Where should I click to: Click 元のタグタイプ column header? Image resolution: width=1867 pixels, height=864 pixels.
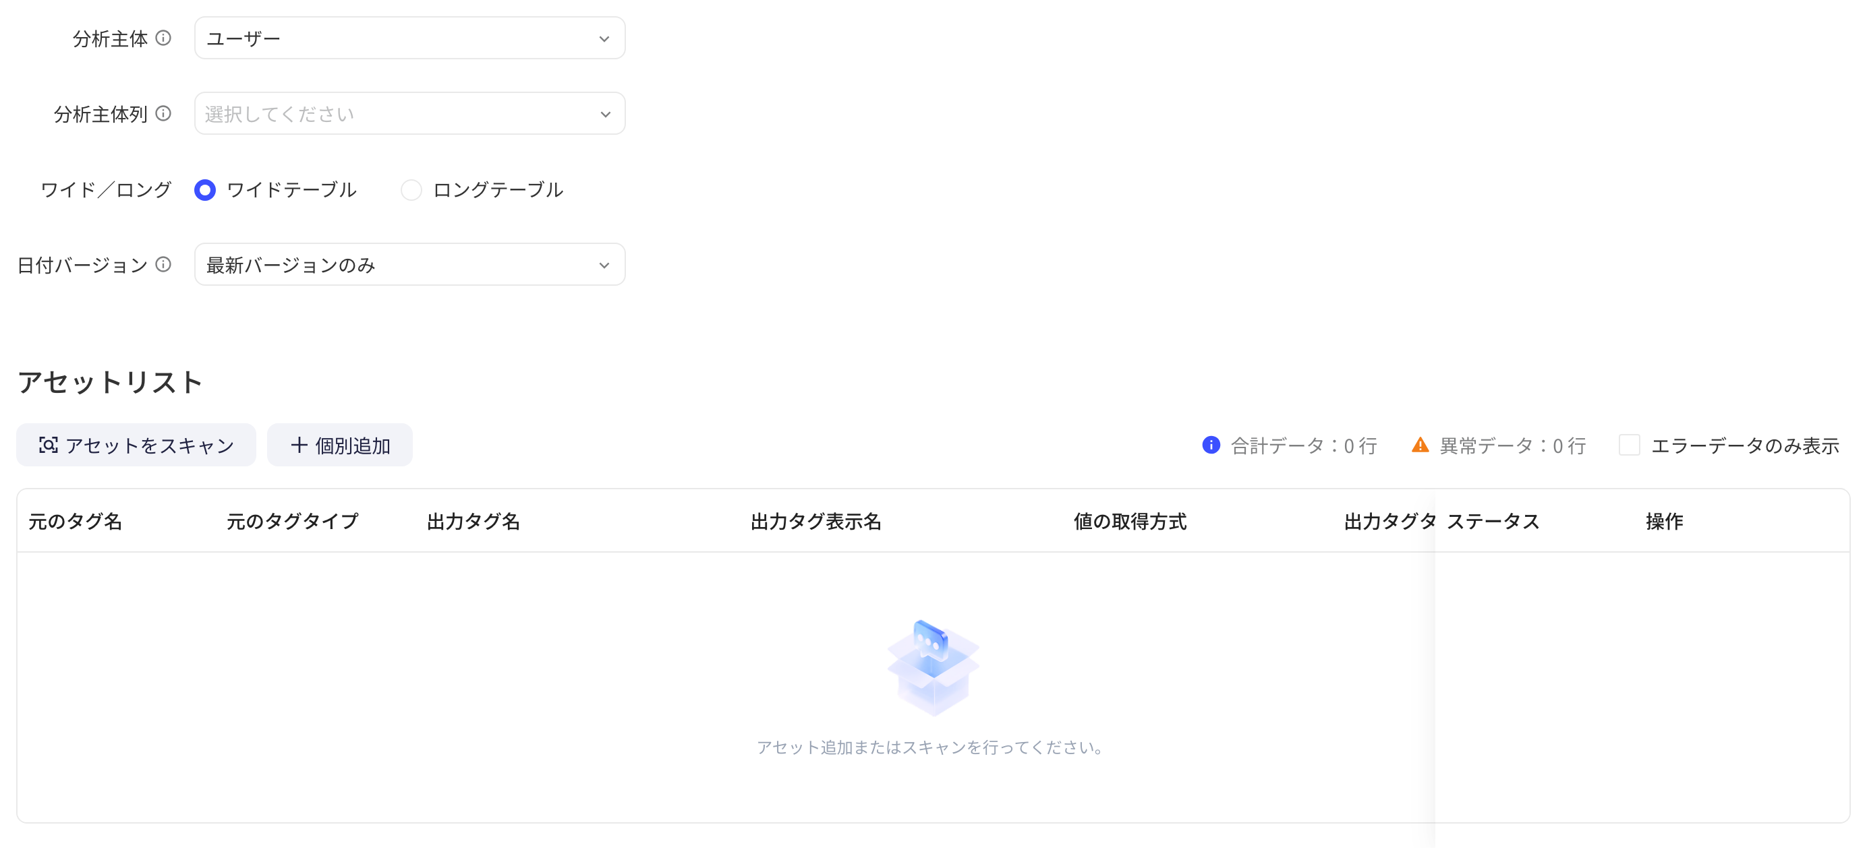[293, 521]
